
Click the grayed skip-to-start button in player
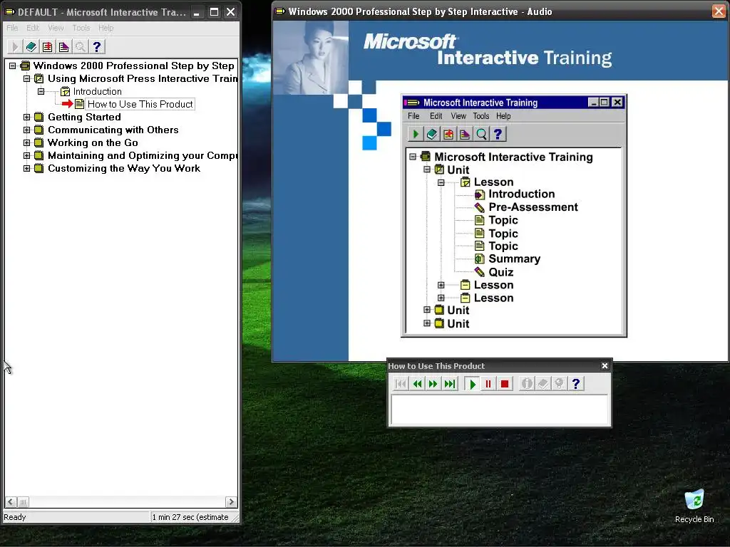[401, 384]
